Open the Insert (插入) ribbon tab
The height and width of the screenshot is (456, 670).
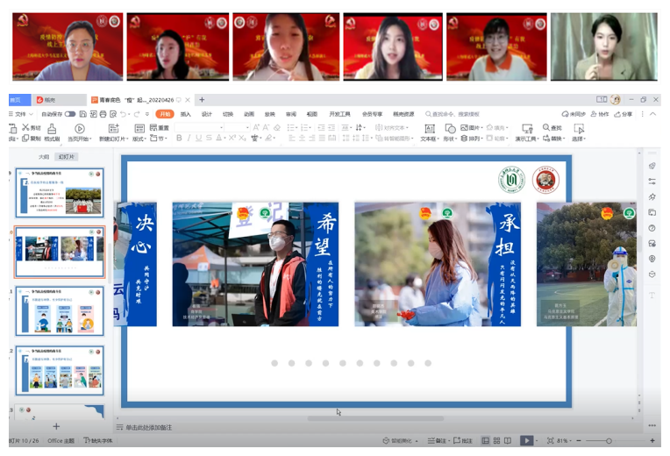pos(185,114)
